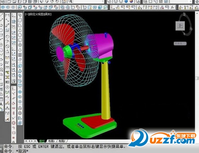Click the 上 face on the ViewCube

point(180,26)
